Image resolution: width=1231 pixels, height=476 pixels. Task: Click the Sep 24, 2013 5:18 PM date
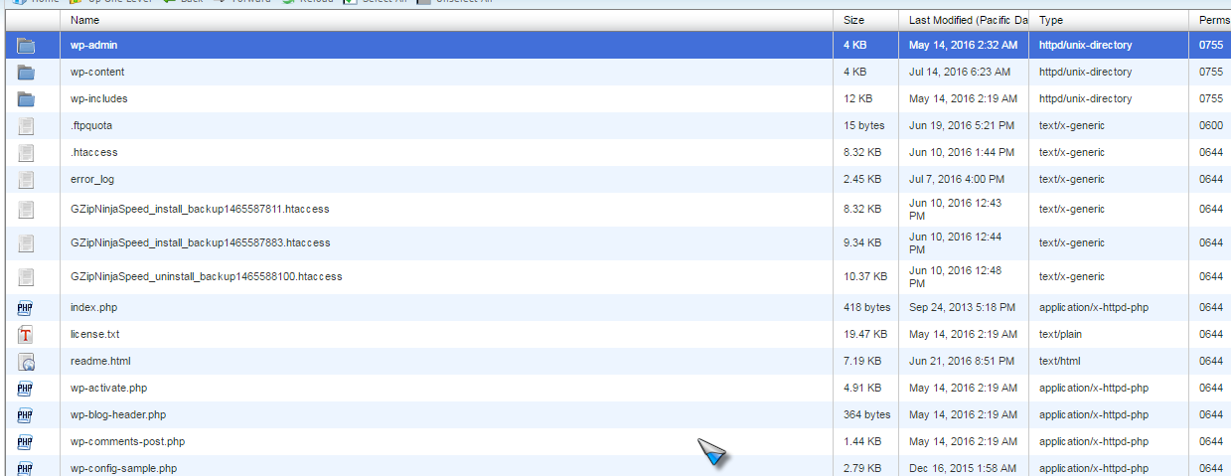pyautogui.click(x=963, y=308)
